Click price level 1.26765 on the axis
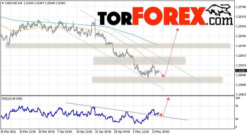The width and height of the screenshot is (248, 135). (241, 17)
